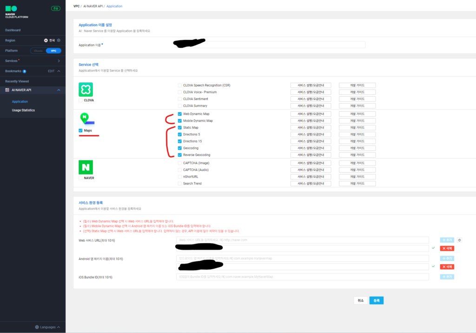Screen dimensions: 476x333
Task: Open the Languages selector
Action: [x=48, y=327]
